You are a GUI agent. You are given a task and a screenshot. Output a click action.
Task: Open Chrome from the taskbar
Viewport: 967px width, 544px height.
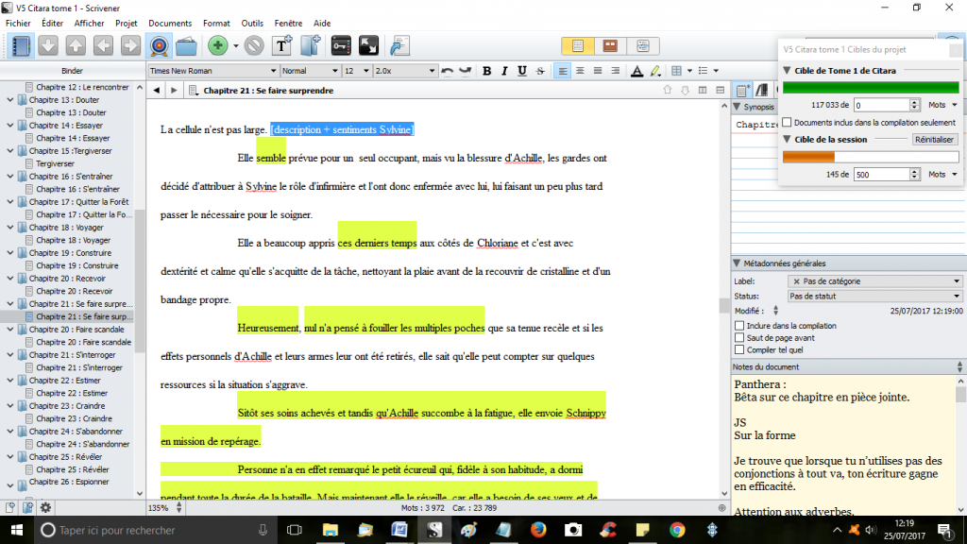coord(677,530)
